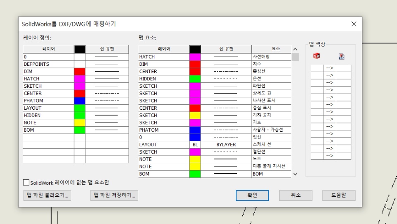Screen dimensions: 397x224
Task: Pick the red swatch for 치수 map element
Action: 195,64
